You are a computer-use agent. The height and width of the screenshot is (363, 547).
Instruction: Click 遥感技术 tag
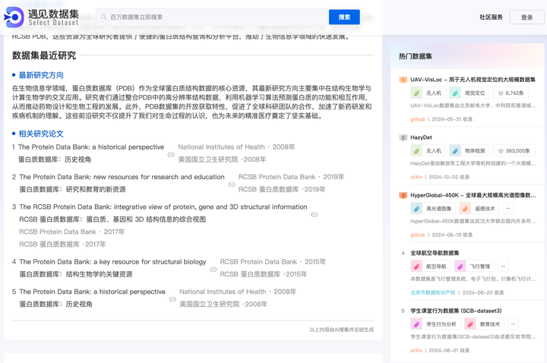tap(479, 209)
